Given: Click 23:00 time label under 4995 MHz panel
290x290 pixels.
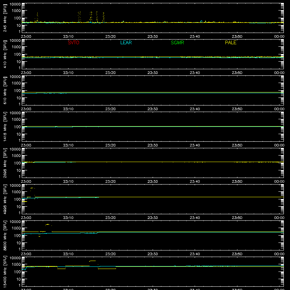Looking at the screenshot, I should pos(26,218).
